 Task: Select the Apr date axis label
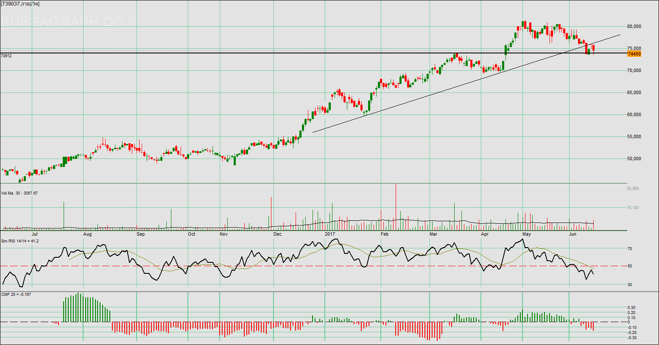pyautogui.click(x=485, y=234)
